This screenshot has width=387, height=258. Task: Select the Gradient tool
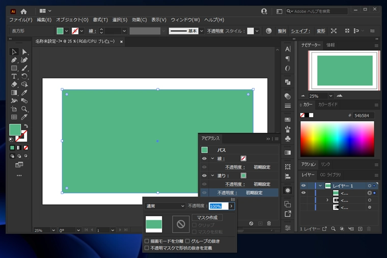(x=14, y=93)
